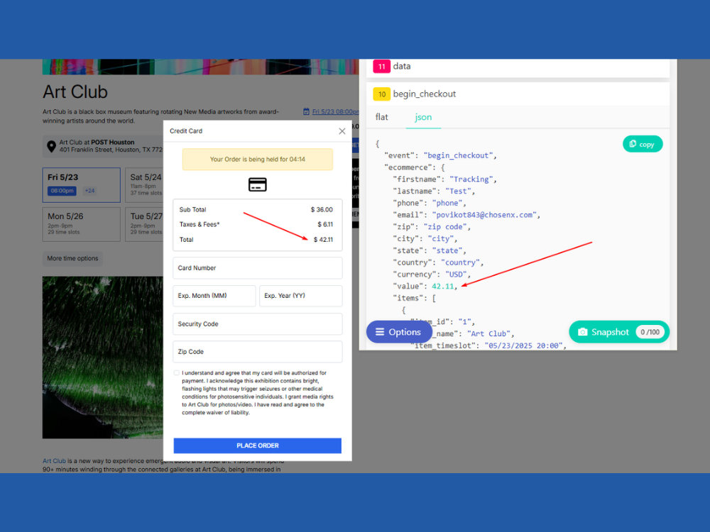Focus the Zip Code field

[x=257, y=352]
